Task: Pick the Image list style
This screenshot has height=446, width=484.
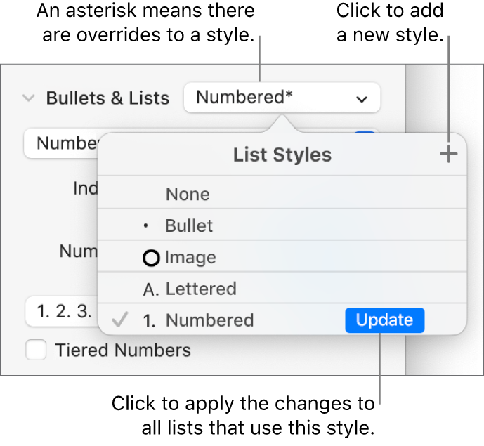Action: 190,258
